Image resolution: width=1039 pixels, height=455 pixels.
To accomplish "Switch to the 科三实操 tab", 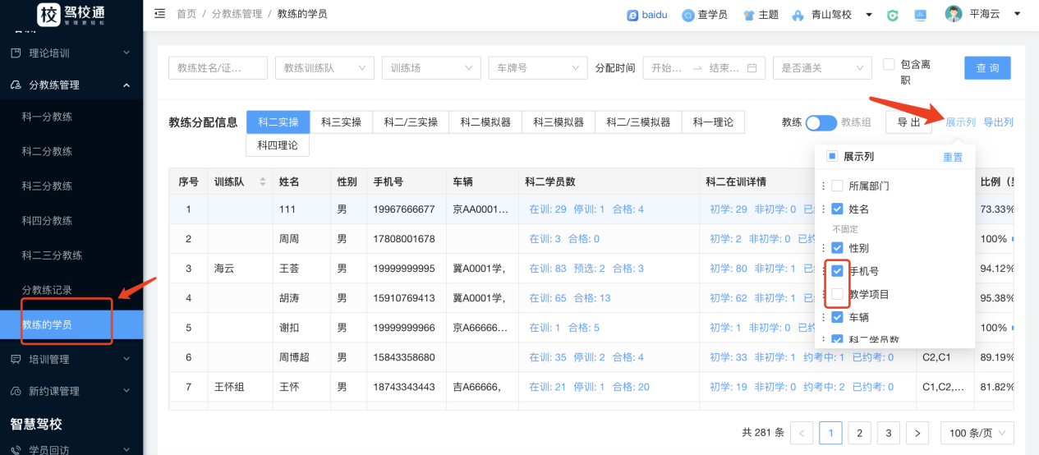I will (x=341, y=122).
